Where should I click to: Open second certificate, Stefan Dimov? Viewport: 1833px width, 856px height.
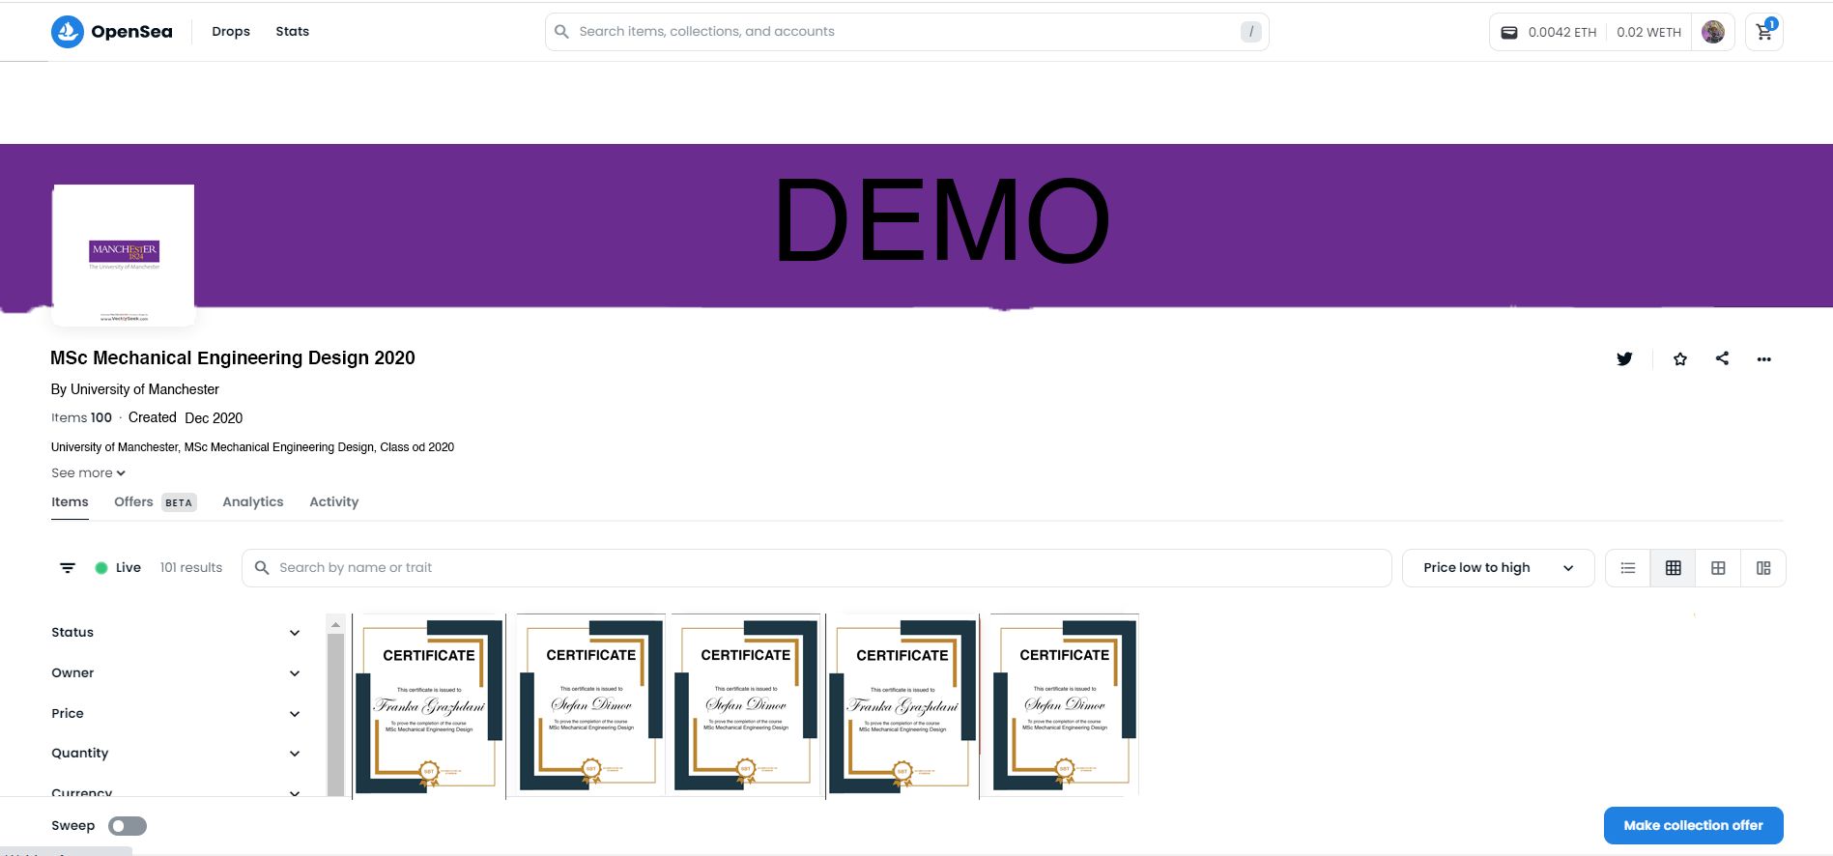[x=591, y=706]
